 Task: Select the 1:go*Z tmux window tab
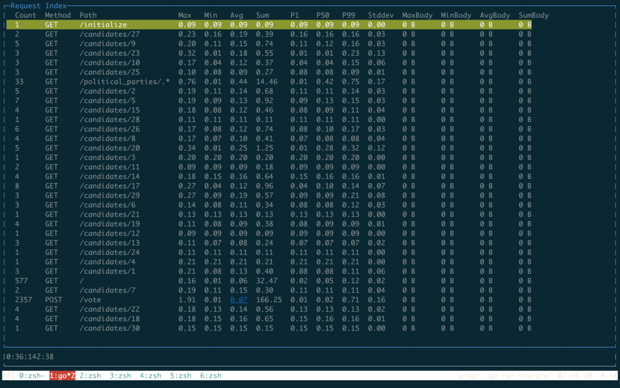62,375
